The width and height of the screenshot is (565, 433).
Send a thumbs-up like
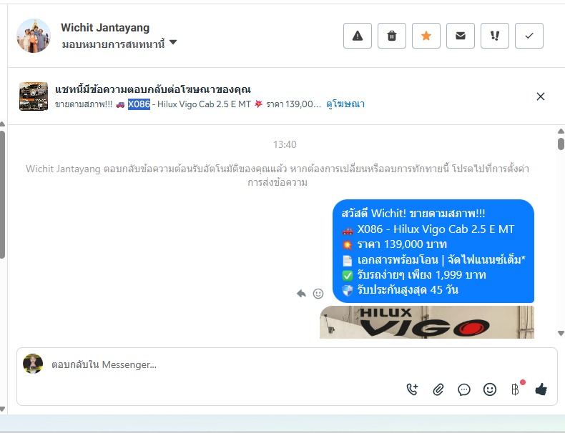click(541, 389)
